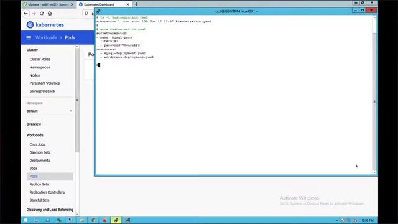Click the sidebar scrollbar up arrow

click(77, 47)
